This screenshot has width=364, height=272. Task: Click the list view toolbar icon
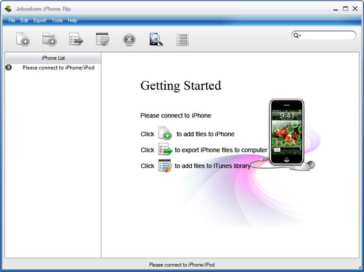click(x=183, y=40)
